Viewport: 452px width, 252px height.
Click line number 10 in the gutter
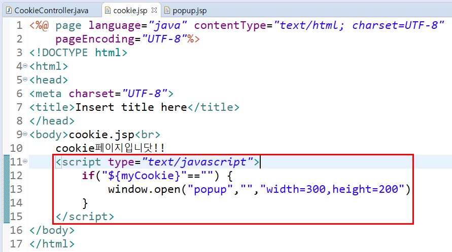tap(16, 148)
